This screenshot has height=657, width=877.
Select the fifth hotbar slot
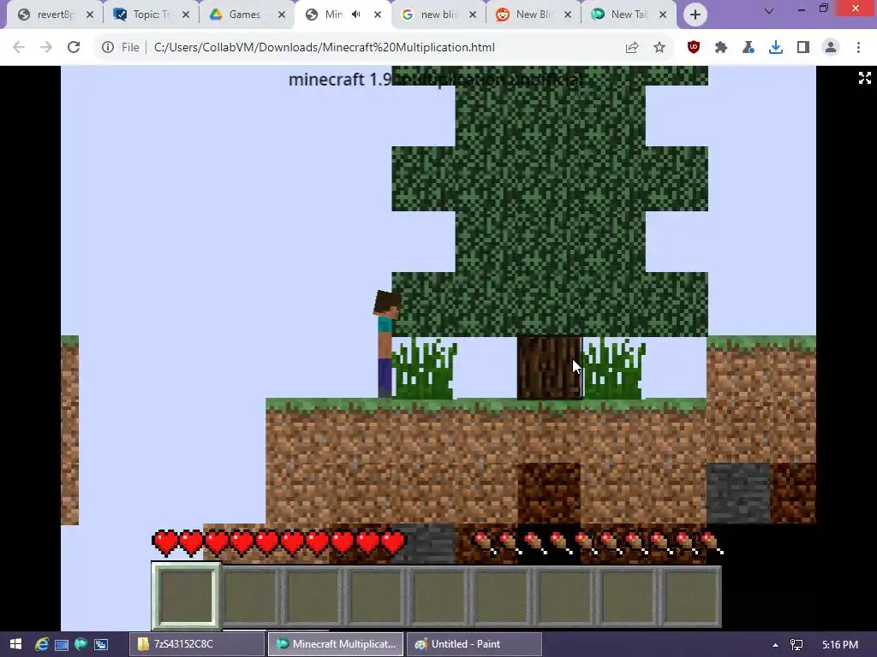tap(438, 596)
